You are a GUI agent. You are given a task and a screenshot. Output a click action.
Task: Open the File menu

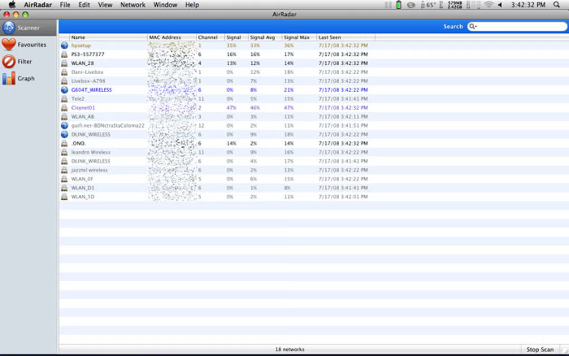[x=65, y=4]
